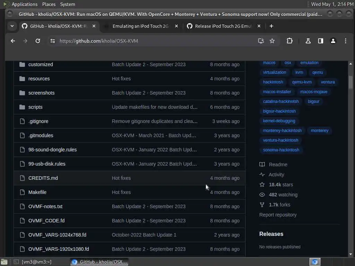Viewport: 355px width, 266px height.
Task: Open the Places menu
Action: point(49,4)
